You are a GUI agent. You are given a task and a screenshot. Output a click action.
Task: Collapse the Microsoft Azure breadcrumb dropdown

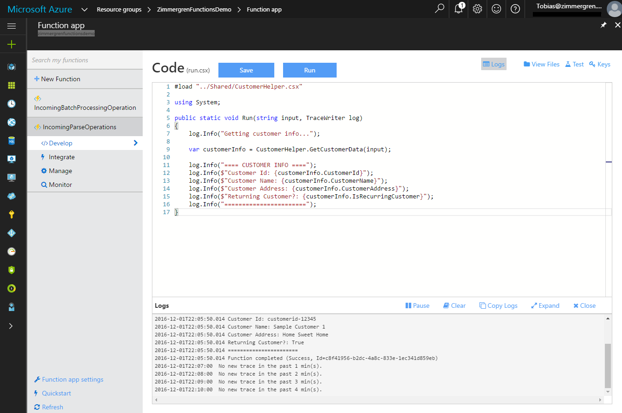pos(85,9)
